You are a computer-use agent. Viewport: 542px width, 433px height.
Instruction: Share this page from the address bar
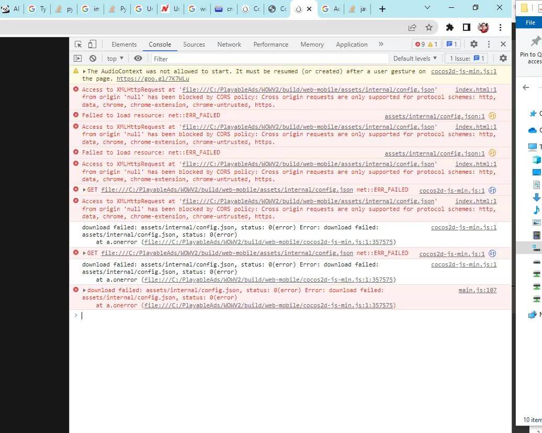pos(412,27)
